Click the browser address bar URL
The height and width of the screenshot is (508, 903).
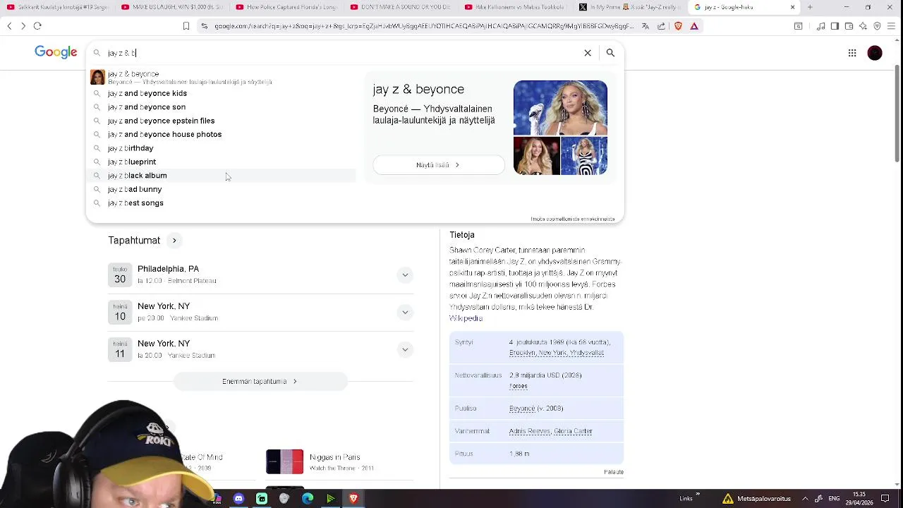[x=423, y=26]
